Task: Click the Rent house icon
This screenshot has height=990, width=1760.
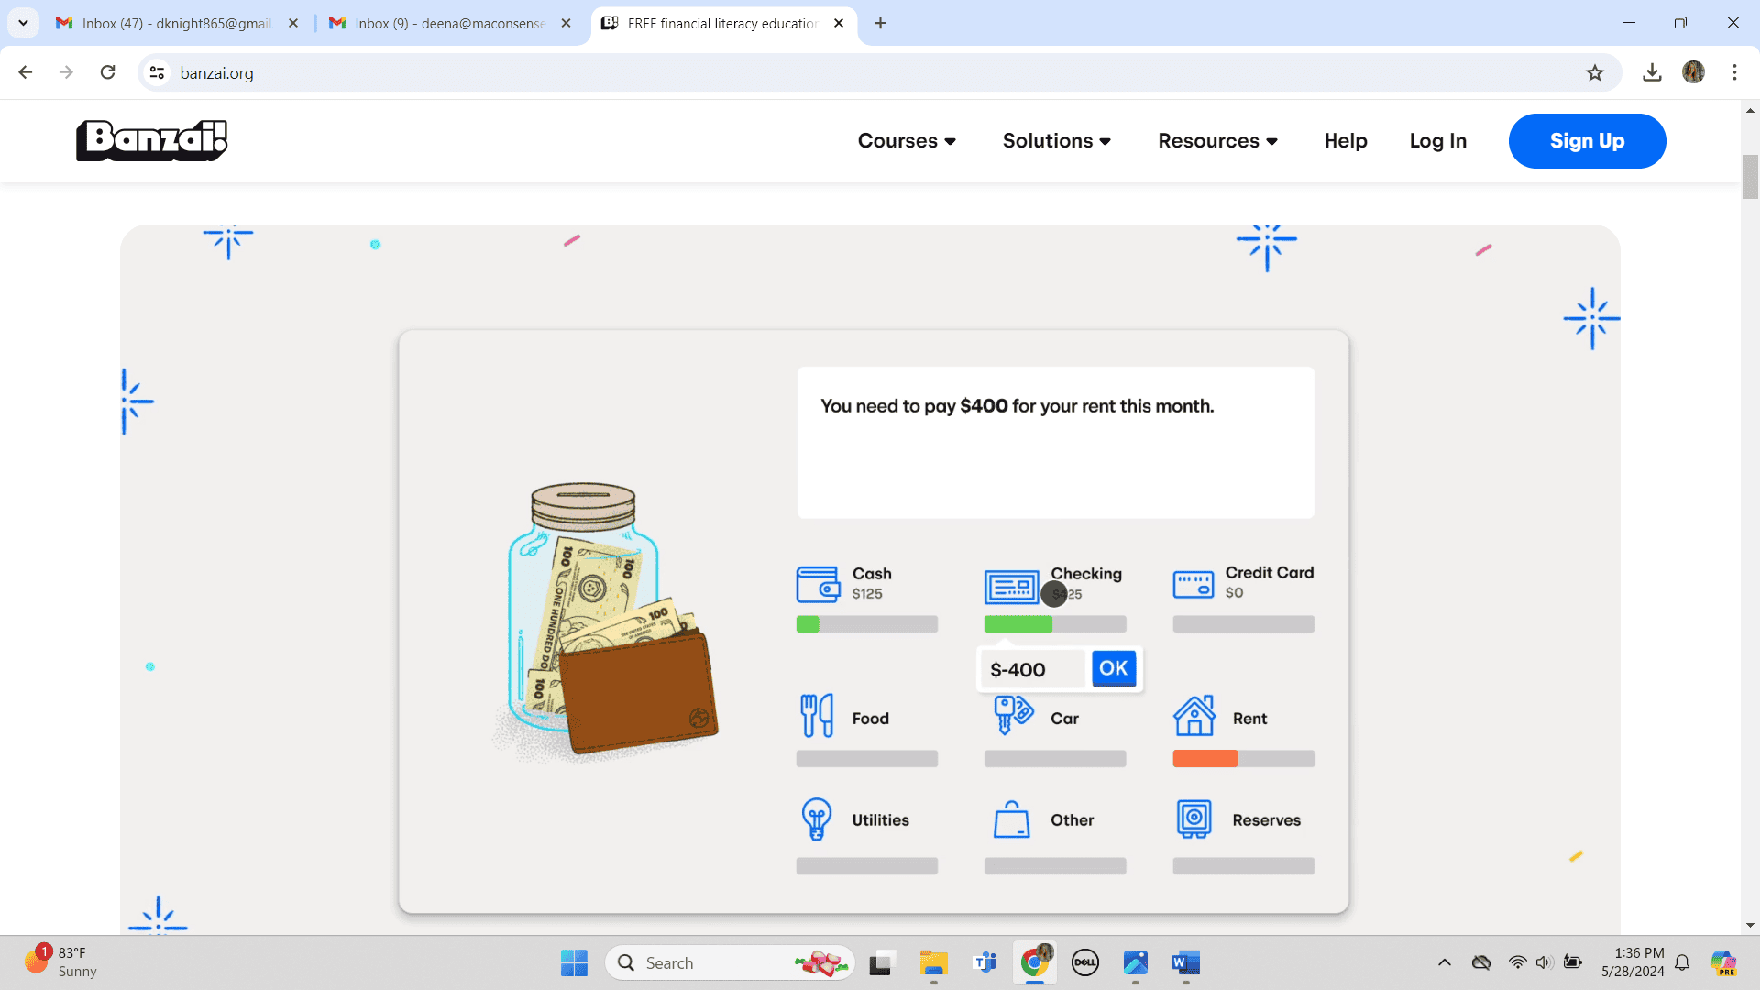Action: click(1193, 718)
